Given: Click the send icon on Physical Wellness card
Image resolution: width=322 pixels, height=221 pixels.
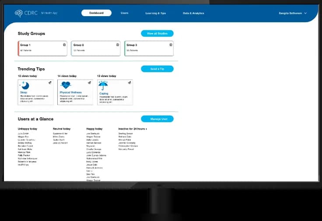Looking at the screenshot, I should tap(90, 83).
